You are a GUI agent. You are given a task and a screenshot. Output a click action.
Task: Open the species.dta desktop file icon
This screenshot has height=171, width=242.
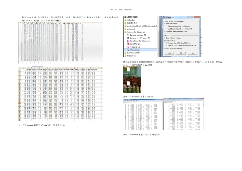(x=129, y=85)
